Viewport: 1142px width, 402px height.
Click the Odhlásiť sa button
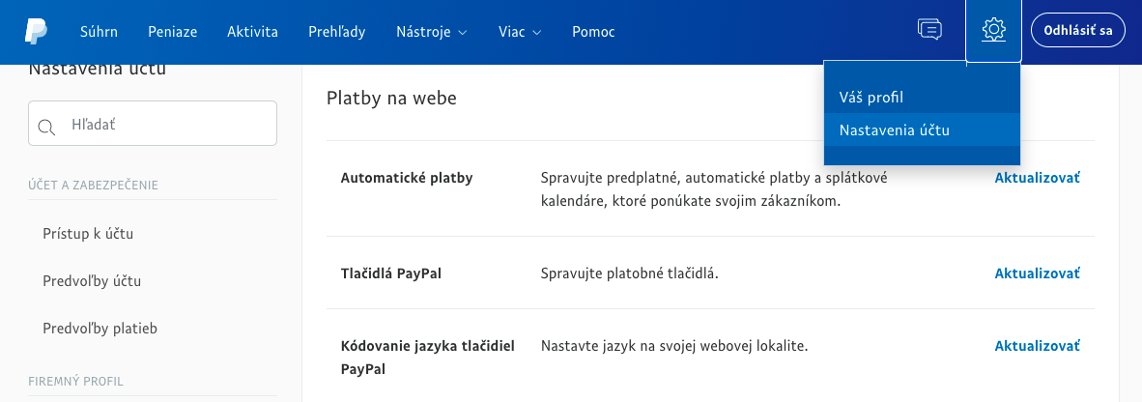pyautogui.click(x=1078, y=31)
